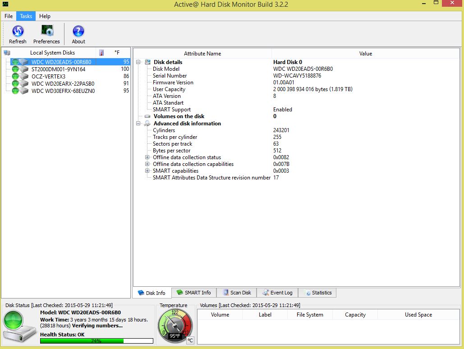Click the About toolbar icon
The height and width of the screenshot is (349, 464).
point(78,32)
